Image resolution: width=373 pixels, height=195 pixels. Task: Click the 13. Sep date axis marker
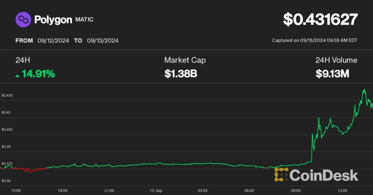[x=156, y=191]
